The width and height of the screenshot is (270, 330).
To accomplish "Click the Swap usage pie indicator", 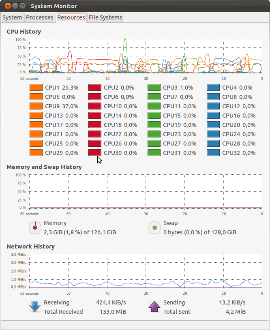I will [154, 227].
